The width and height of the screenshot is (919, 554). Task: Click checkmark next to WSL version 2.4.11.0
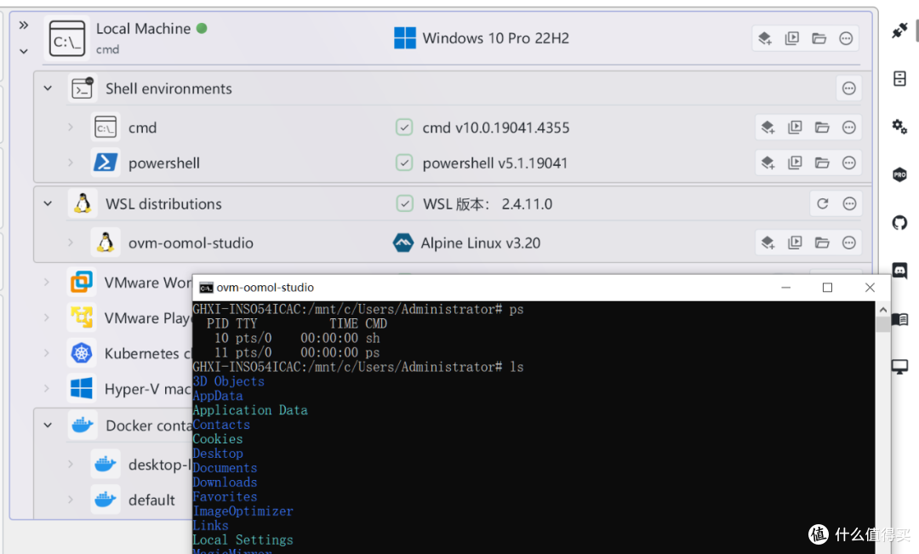[404, 203]
